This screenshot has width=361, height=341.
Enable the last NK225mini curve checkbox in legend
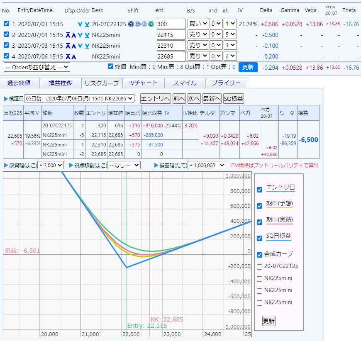click(259, 303)
